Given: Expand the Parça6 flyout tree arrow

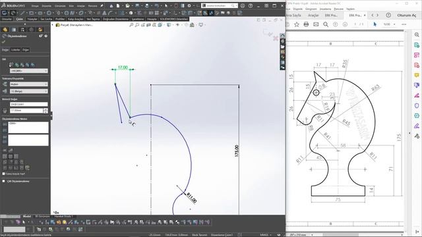Looking at the screenshot, I should [53, 25].
